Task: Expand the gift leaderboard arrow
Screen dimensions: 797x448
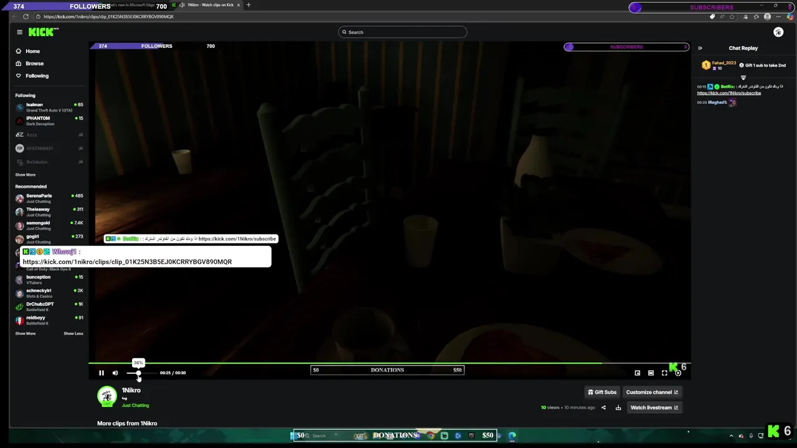Action: [743, 78]
